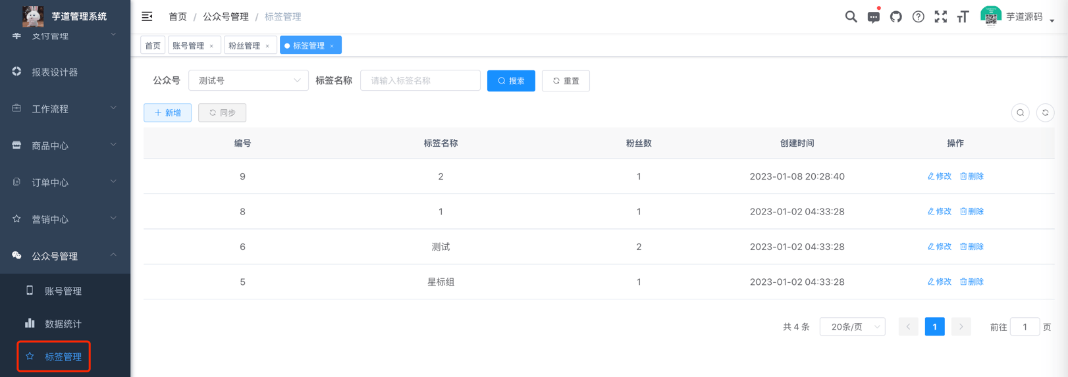
Task: Click the blue 搜索 button
Action: [511, 81]
